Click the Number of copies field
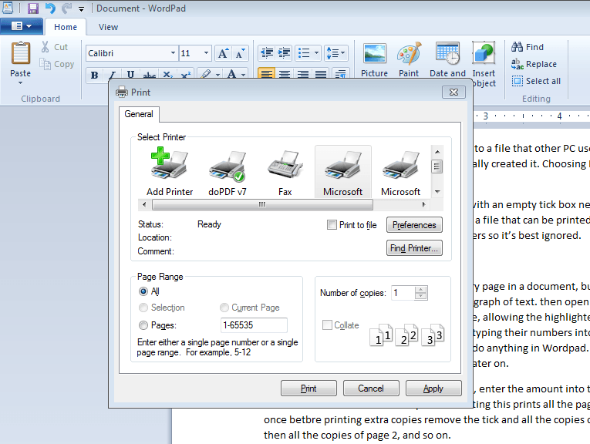This screenshot has width=590, height=444. click(x=403, y=293)
